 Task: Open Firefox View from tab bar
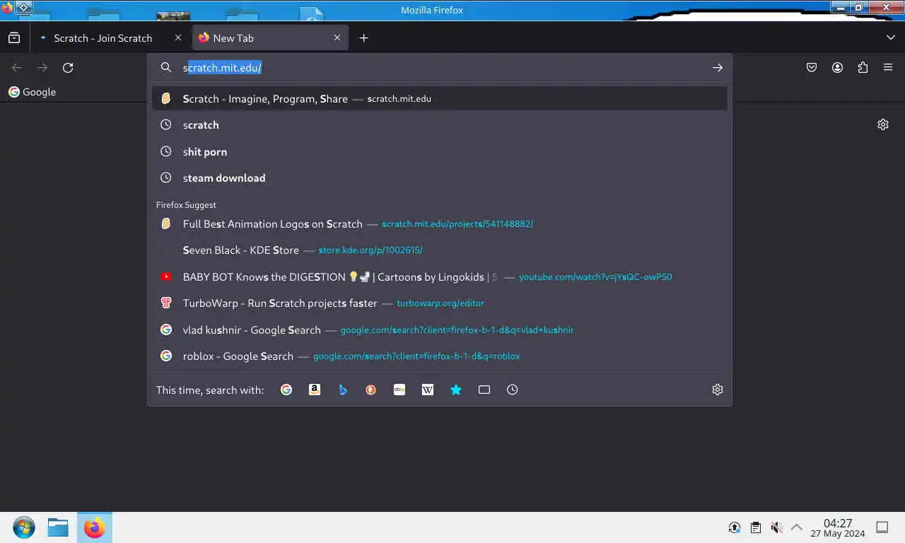point(14,37)
